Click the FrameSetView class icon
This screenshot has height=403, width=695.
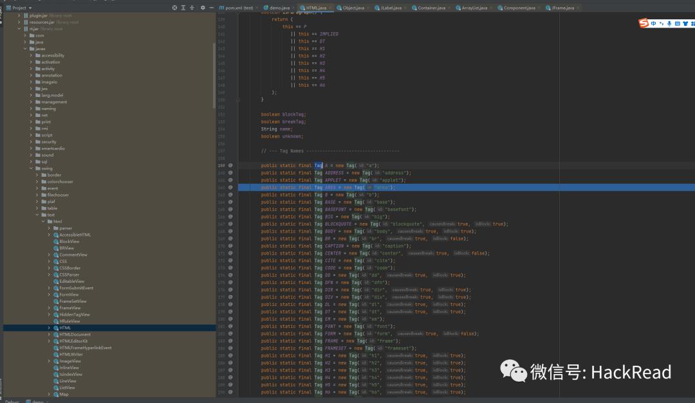tap(56, 301)
